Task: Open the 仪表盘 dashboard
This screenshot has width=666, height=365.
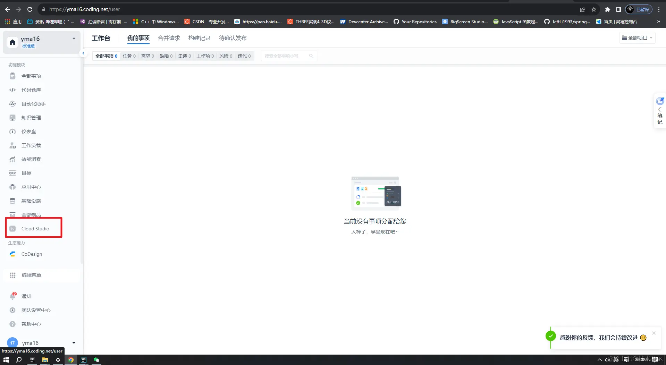Action: point(29,131)
